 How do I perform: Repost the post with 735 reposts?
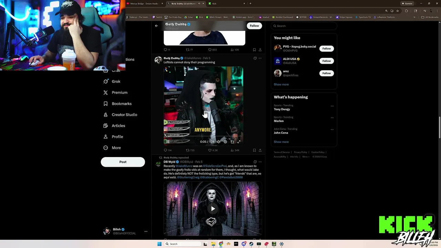[x=190, y=150]
